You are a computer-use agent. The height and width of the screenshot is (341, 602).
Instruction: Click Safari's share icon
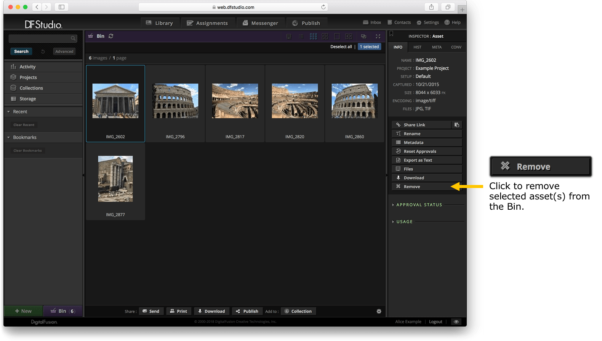pos(431,7)
